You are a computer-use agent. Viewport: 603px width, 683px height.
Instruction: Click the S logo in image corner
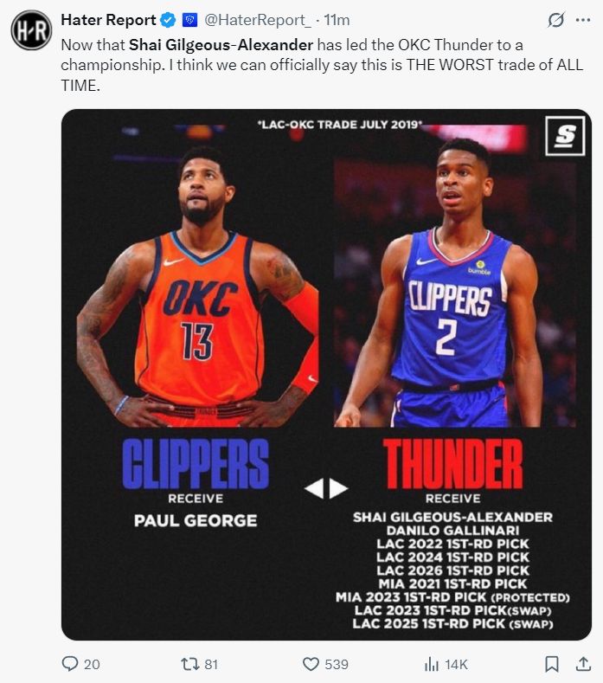[x=565, y=136]
